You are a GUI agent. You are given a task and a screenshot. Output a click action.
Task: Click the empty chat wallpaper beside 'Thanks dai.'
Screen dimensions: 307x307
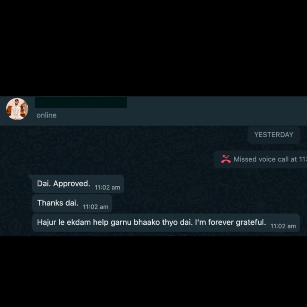tap(196, 203)
